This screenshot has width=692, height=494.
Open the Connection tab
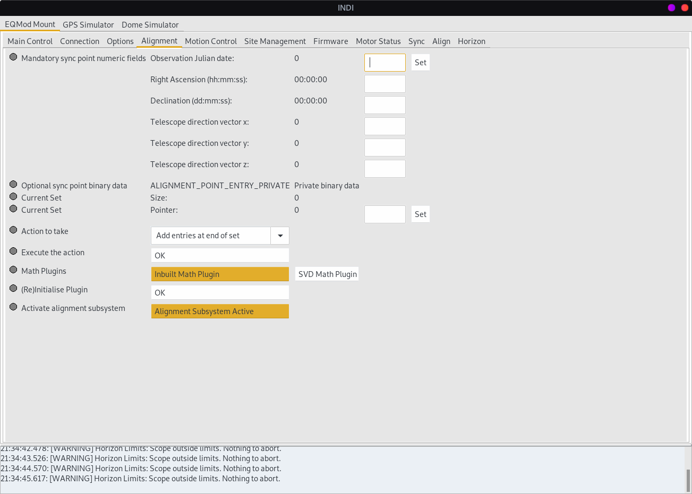(x=80, y=41)
